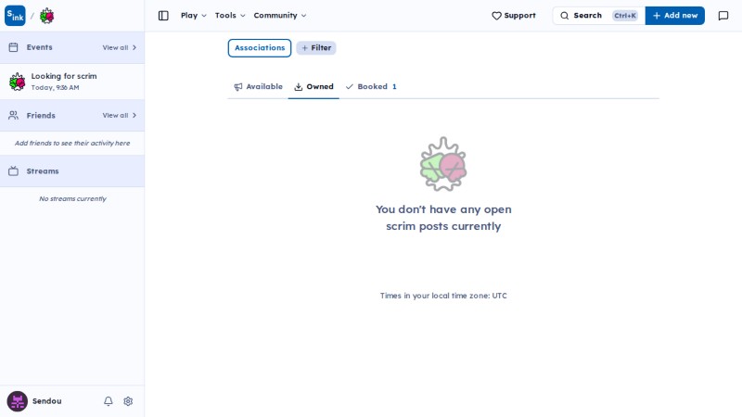Click the Events section label
This screenshot has width=742, height=417.
(x=39, y=47)
